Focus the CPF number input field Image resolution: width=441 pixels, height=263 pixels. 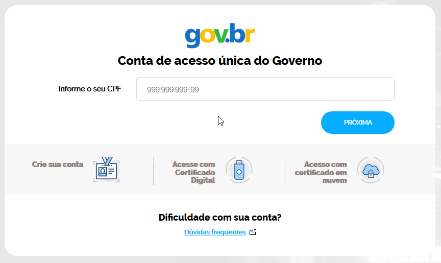[265, 89]
